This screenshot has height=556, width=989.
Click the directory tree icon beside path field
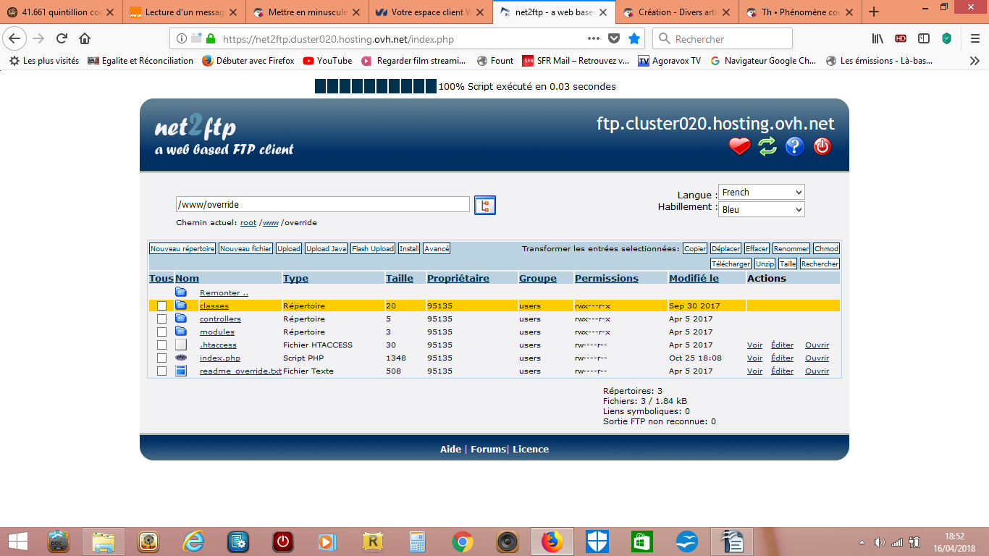coord(485,205)
